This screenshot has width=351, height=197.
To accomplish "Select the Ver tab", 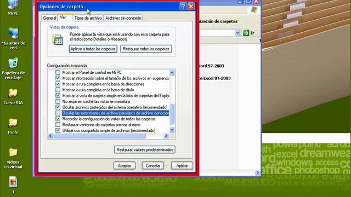I will (65, 18).
